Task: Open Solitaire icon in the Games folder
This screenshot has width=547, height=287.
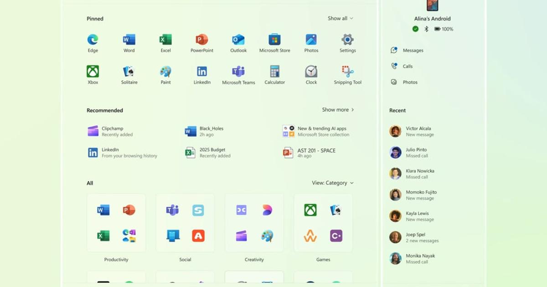Action: tap(336, 210)
